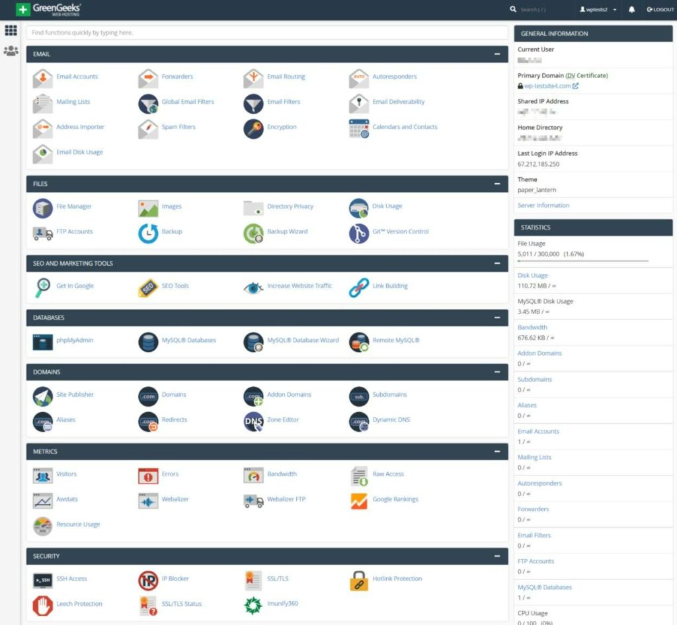Collapse the SEO and Marketing Tools section
Image resolution: width=677 pixels, height=625 pixels.
497,263
